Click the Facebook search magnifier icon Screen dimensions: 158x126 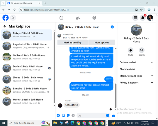point(13,18)
